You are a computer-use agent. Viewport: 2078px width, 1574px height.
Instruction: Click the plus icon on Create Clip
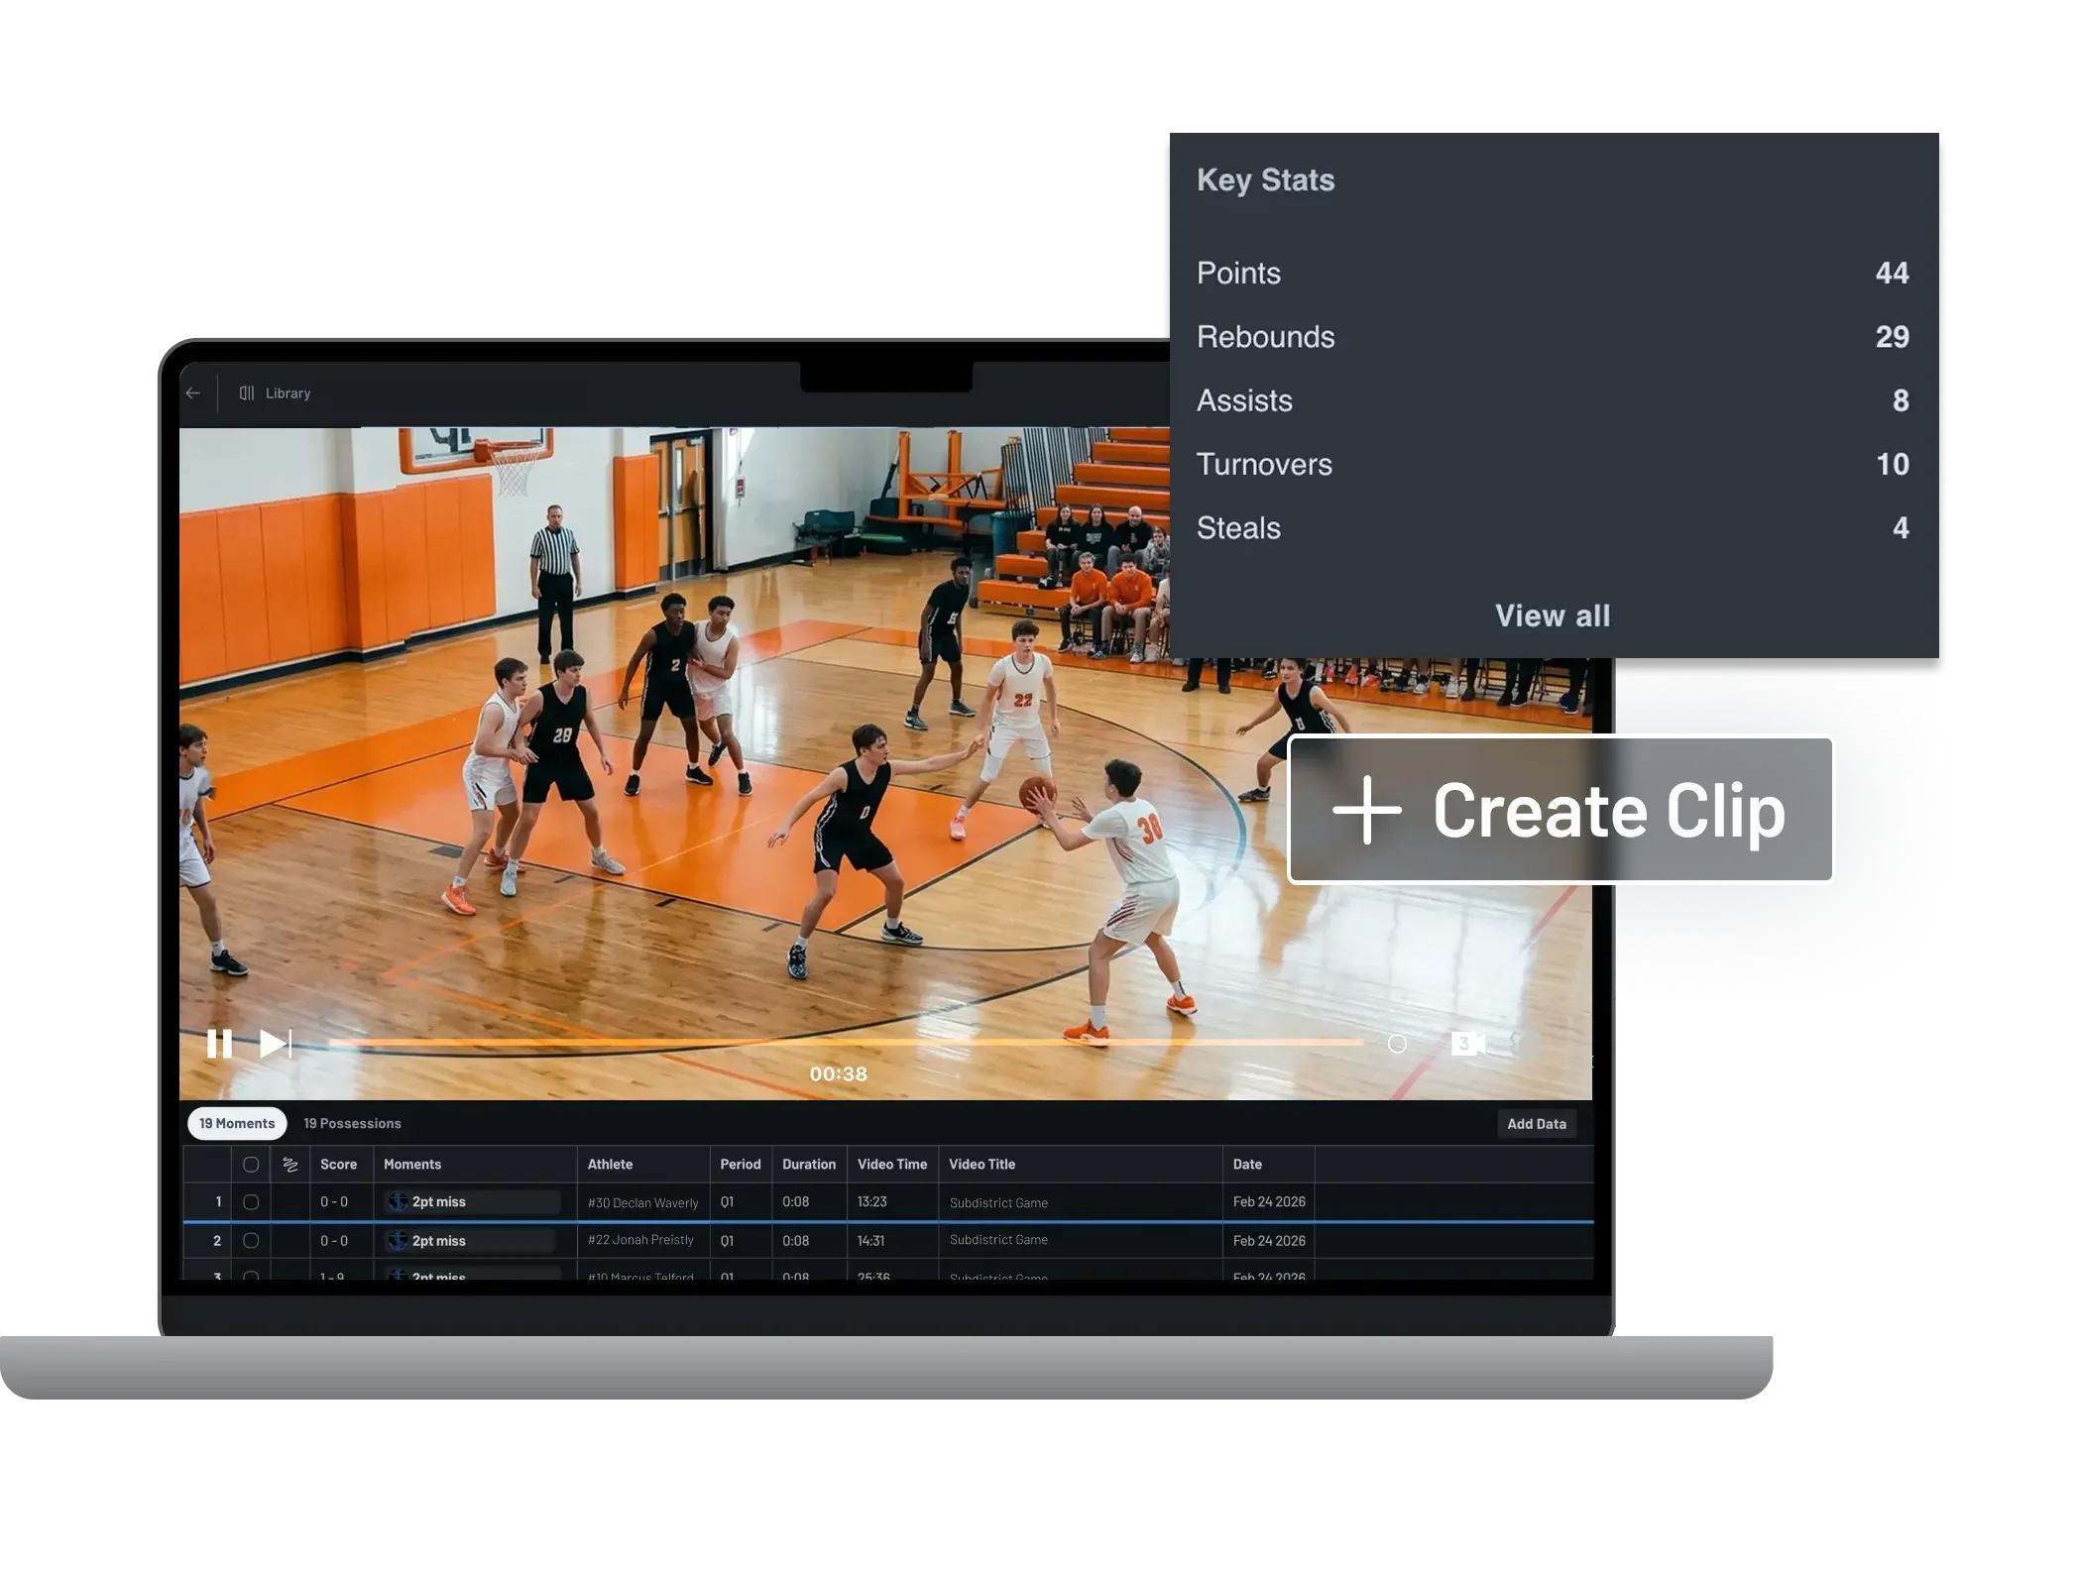[1367, 810]
